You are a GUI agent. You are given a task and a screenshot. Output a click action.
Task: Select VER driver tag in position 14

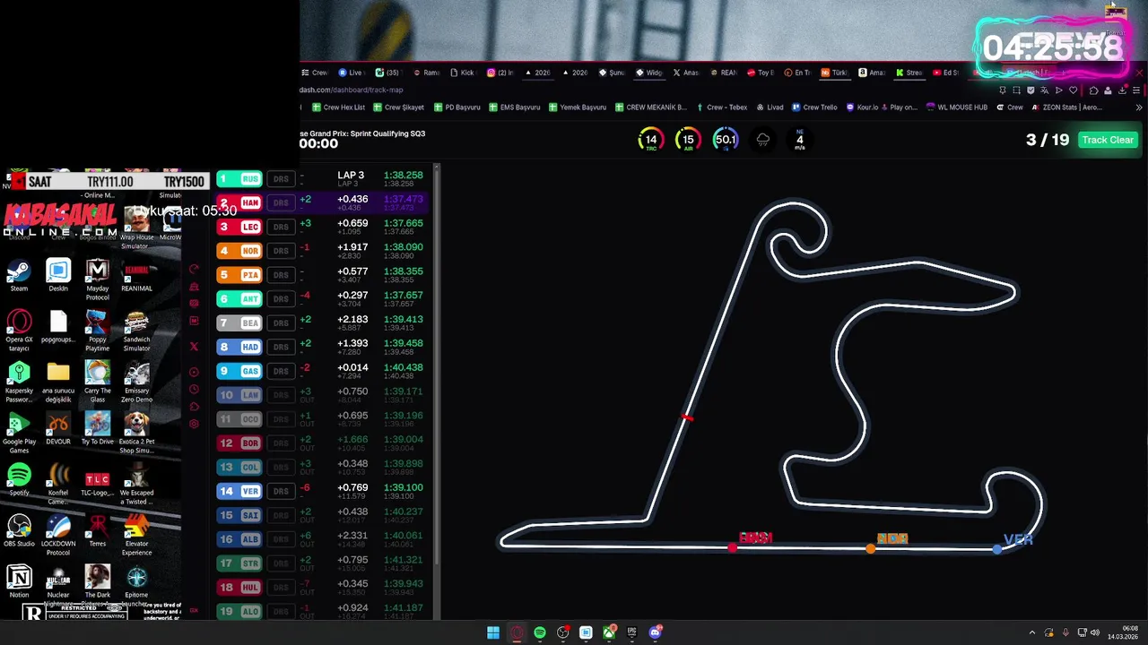[239, 491]
